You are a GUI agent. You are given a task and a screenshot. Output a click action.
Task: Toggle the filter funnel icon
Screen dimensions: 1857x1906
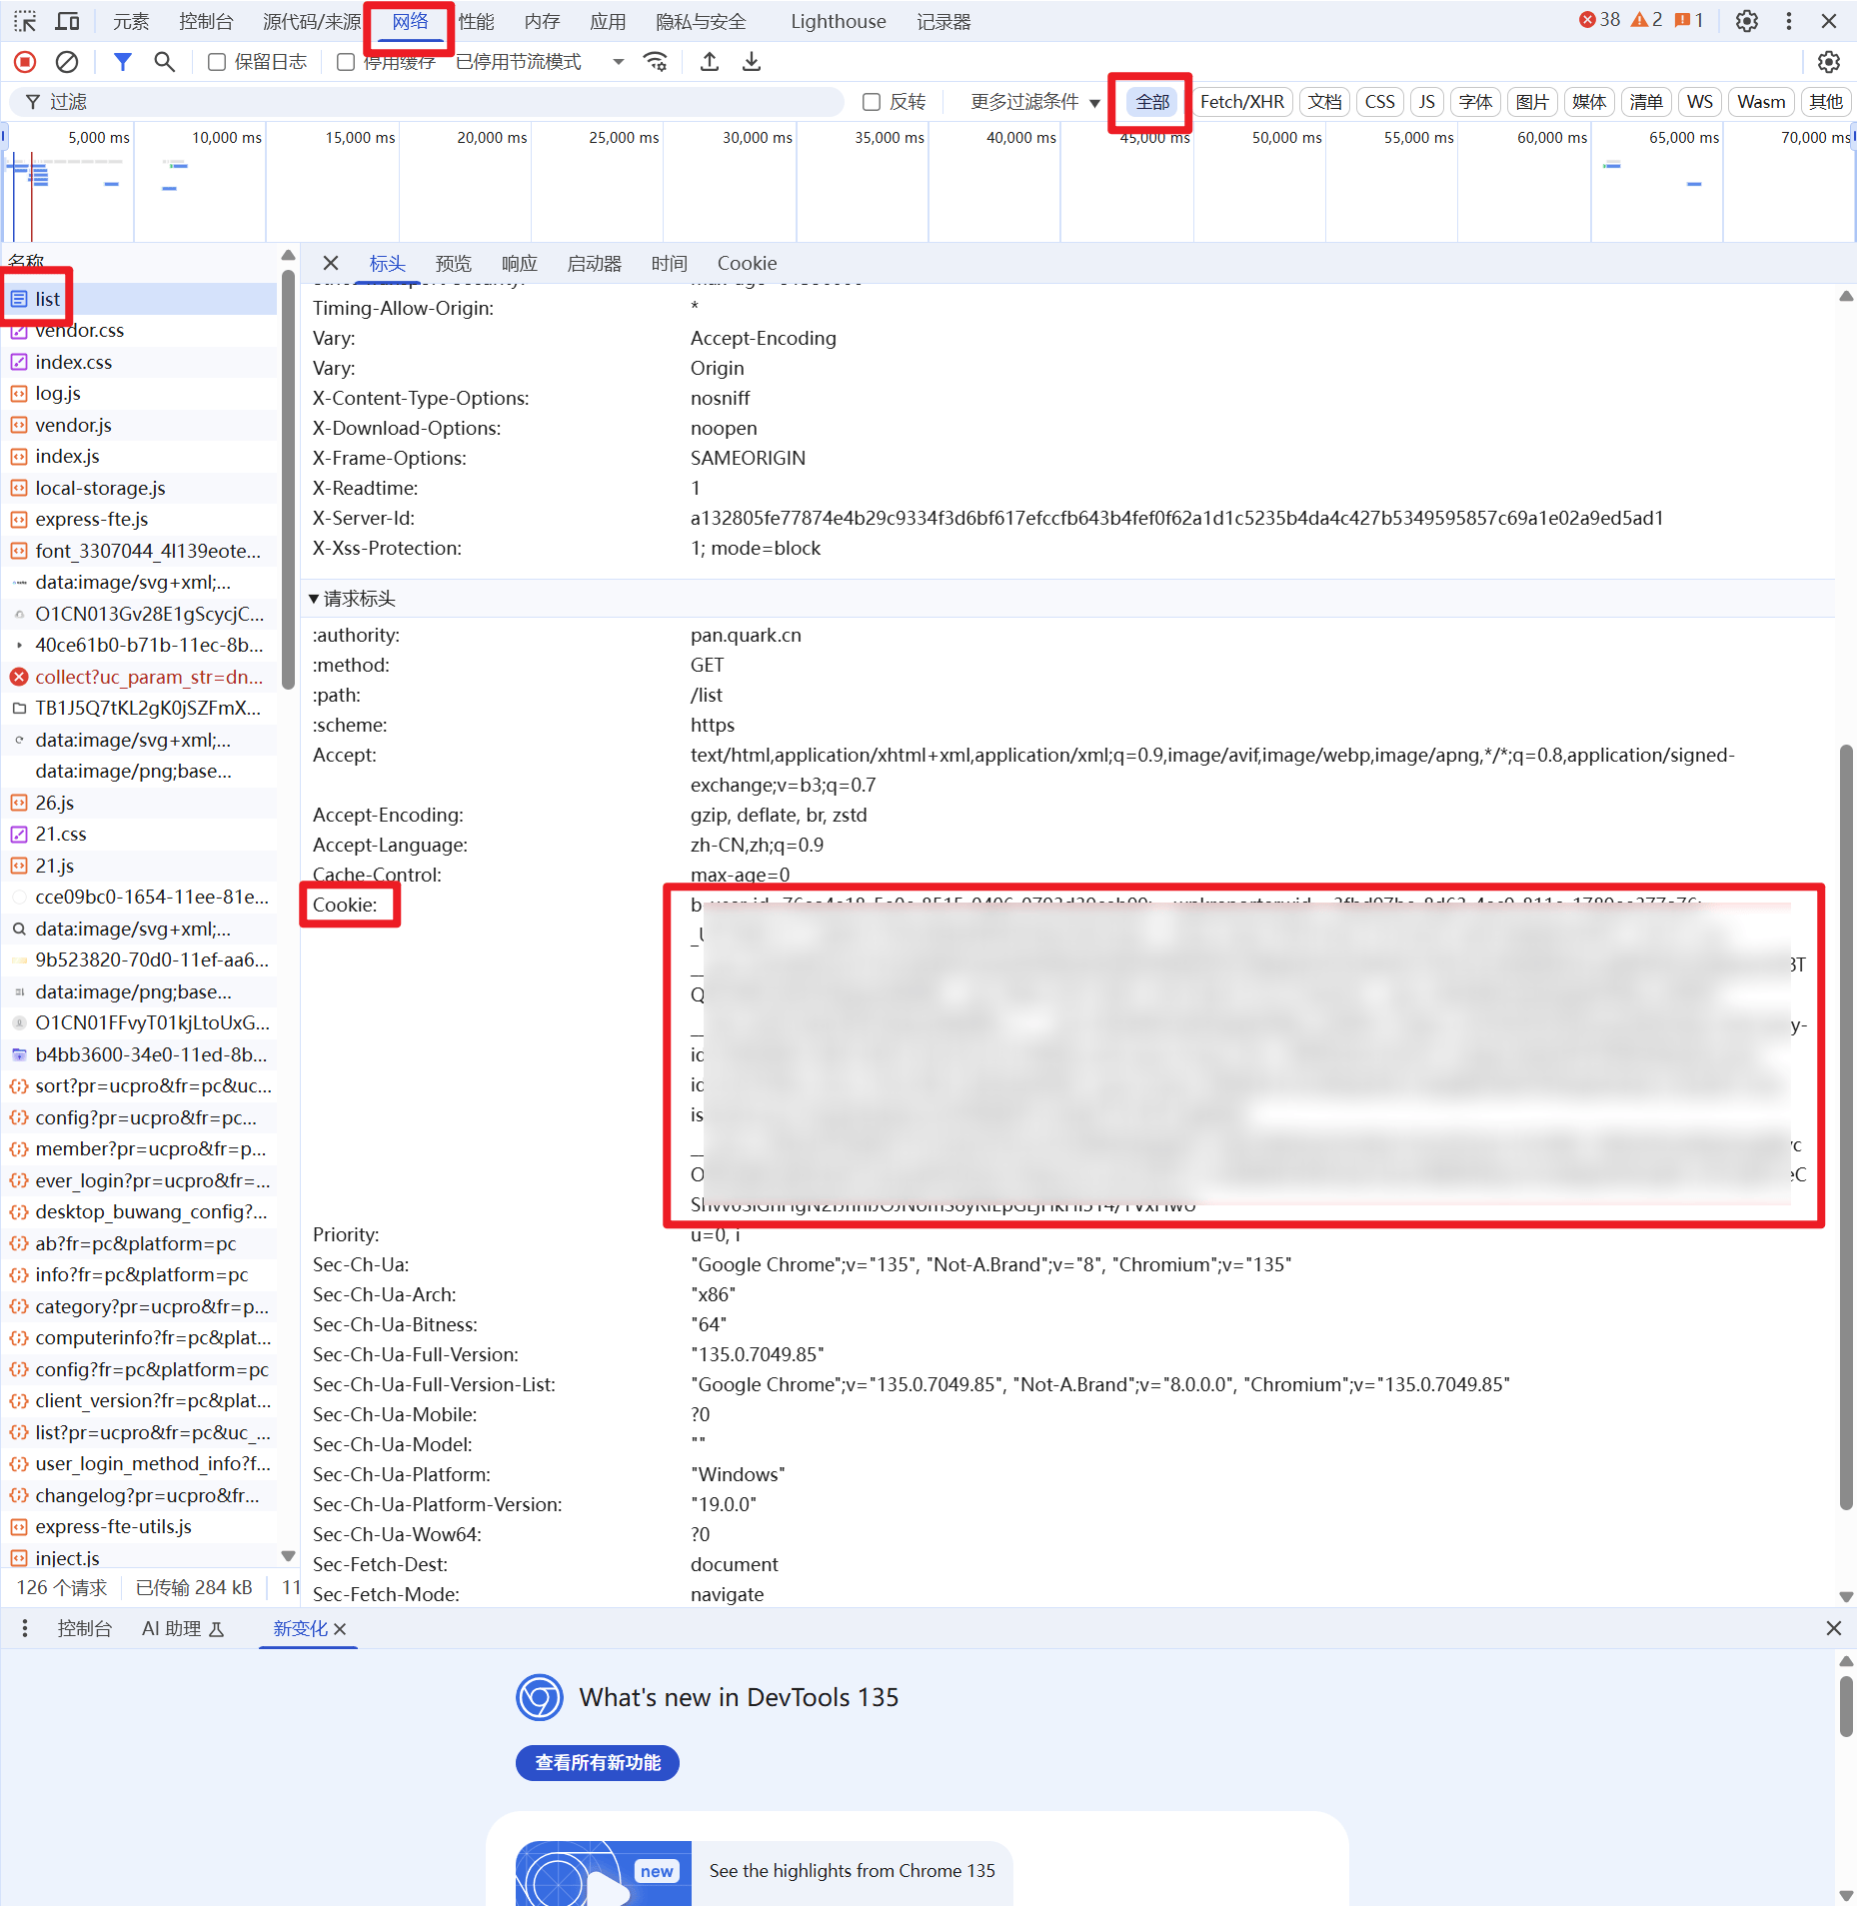[123, 62]
